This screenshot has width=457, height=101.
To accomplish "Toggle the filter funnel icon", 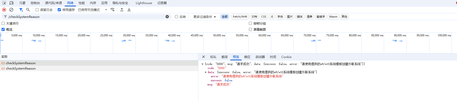I will click(x=21, y=10).
